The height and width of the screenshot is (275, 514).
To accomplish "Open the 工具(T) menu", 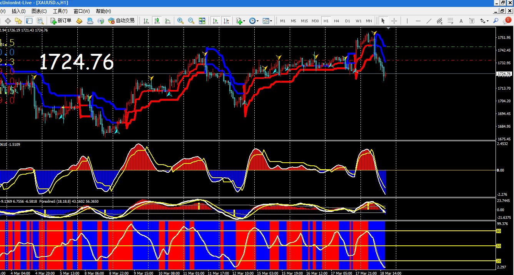I will 60,11.
